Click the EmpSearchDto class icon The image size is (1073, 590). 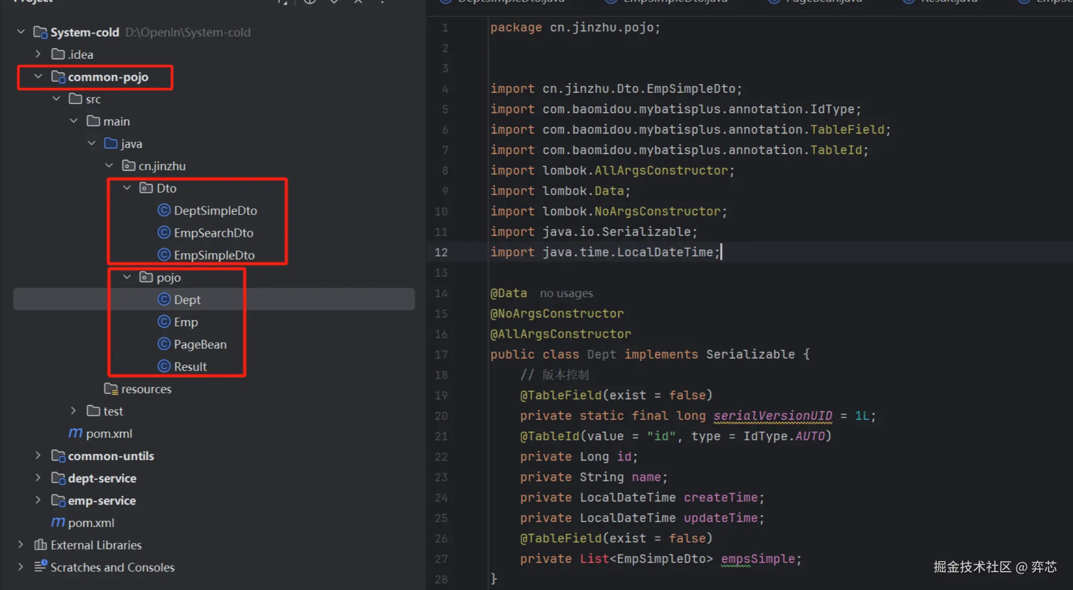tap(164, 233)
